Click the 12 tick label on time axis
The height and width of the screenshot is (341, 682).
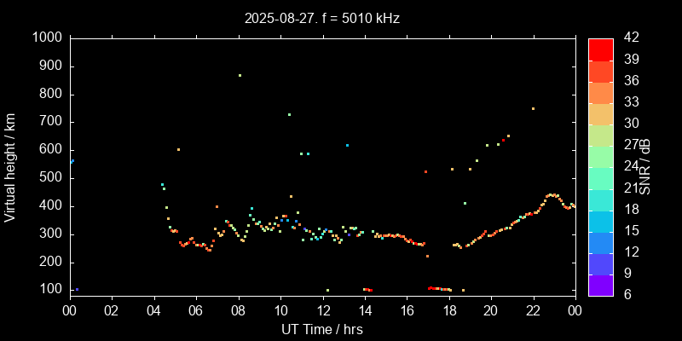(x=322, y=310)
